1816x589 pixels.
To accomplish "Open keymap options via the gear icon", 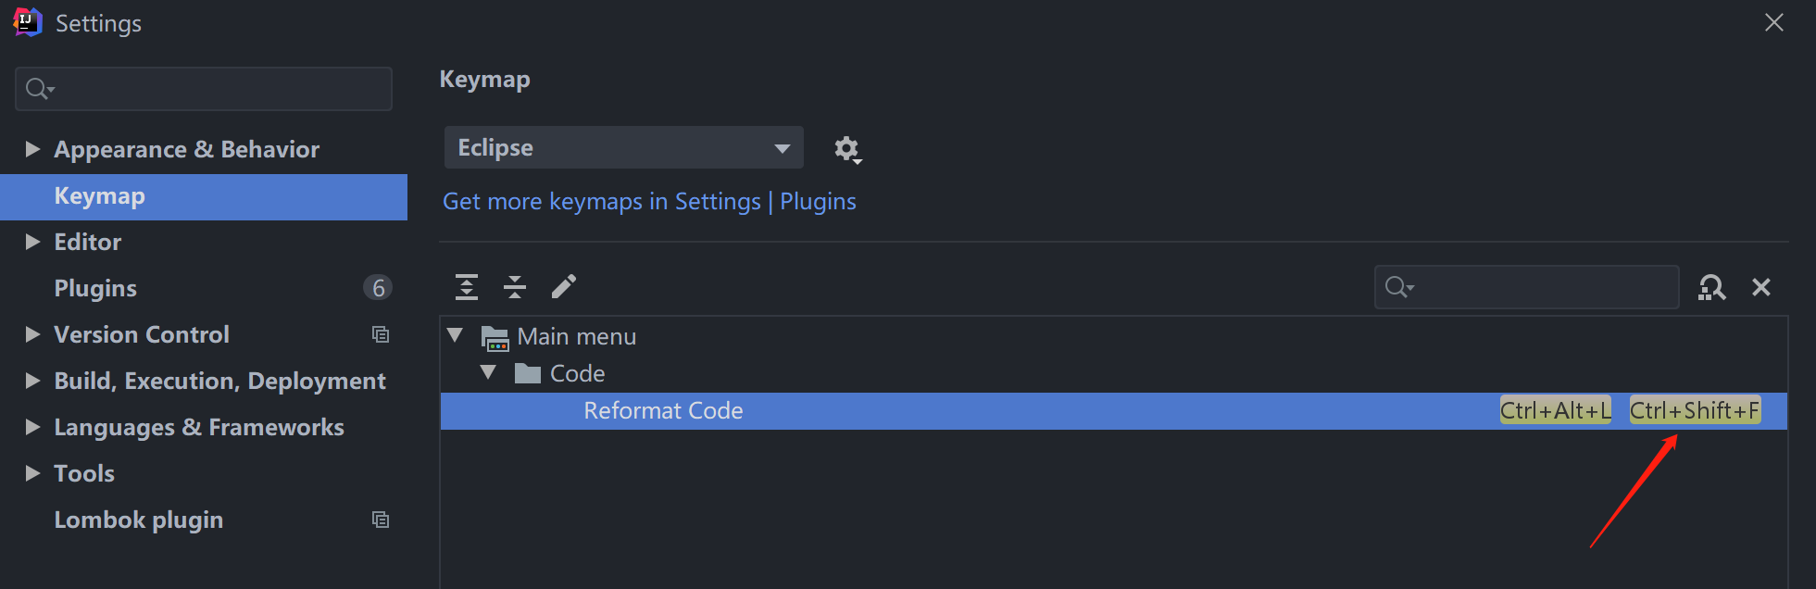I will [846, 148].
